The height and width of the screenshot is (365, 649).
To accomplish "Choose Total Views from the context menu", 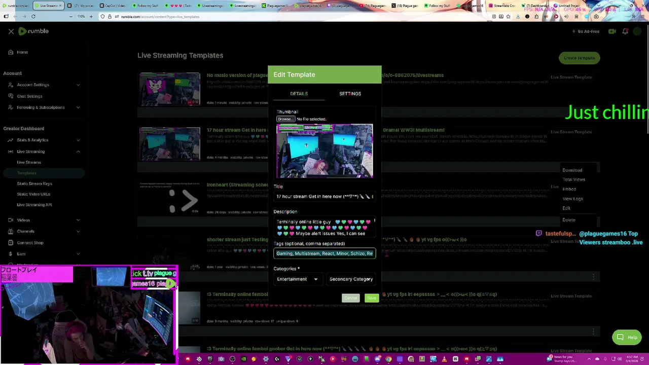I will click(x=573, y=179).
